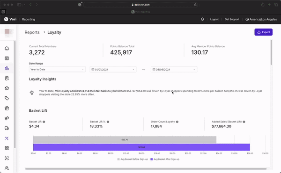
Task: Open the invoice document sidebar icon
Action: [7, 79]
